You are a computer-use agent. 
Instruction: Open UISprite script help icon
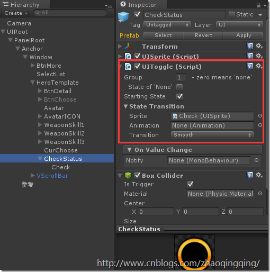pos(249,56)
